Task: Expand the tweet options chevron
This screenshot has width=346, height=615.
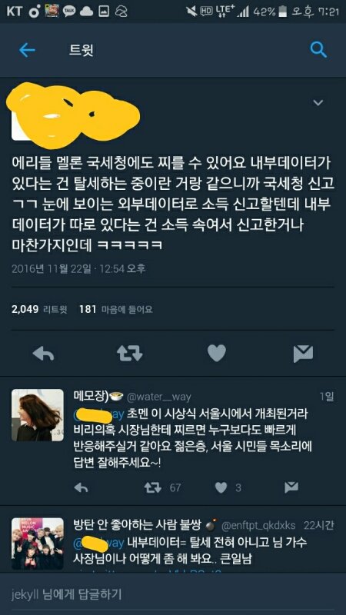Action: [x=318, y=103]
